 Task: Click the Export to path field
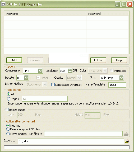pyautogui.click(x=71, y=141)
